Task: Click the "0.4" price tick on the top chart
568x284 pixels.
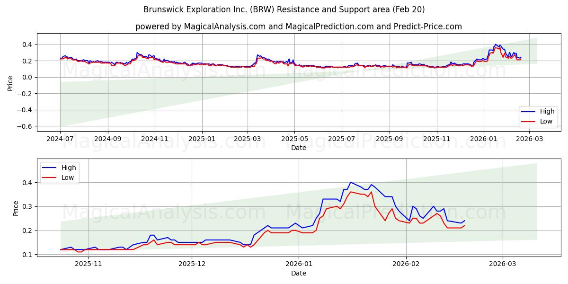Action: pos(28,44)
